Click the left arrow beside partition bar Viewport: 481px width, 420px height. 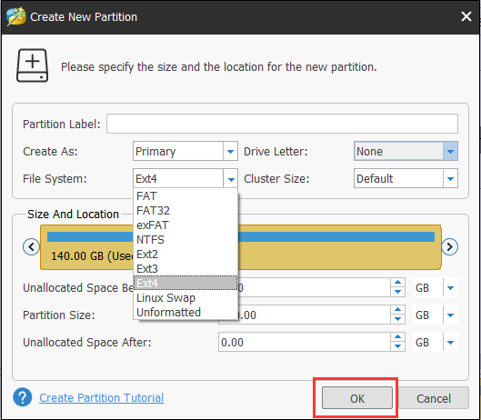(31, 246)
